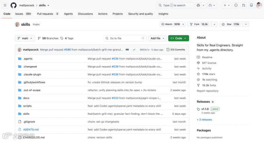View 179k stars link
The image size is (264, 141).
pos(206,74)
